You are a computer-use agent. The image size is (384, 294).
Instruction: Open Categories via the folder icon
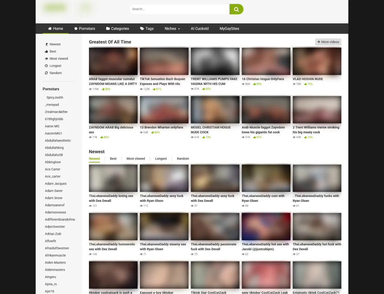[x=108, y=28]
